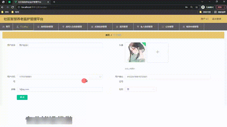Click the green checkmark badge on avatar

point(144,44)
